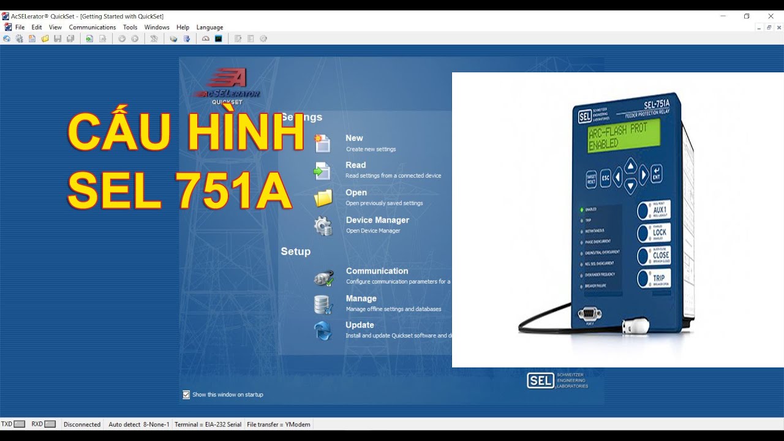Open the Windows menu

point(157,27)
